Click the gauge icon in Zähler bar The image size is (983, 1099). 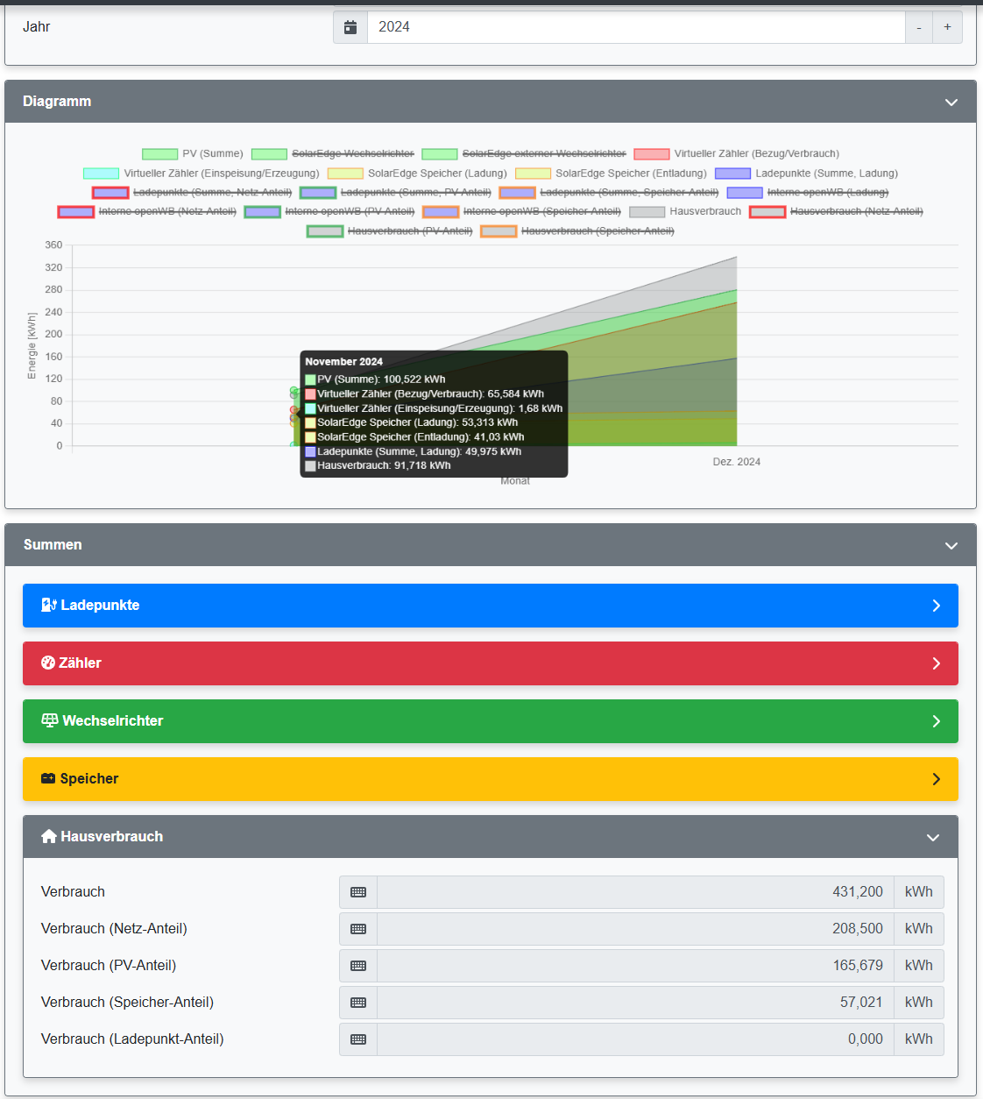48,663
